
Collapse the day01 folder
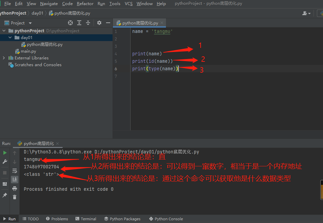point(10,37)
